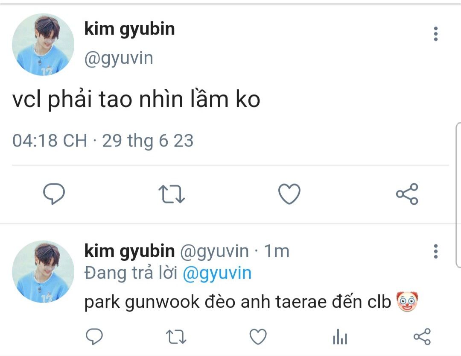461x356 pixels.
Task: Reply to the main tweet
Action: (54, 194)
